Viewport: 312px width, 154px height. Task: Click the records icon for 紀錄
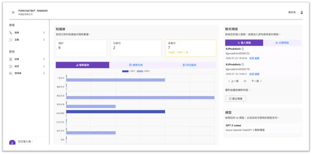[11, 59]
